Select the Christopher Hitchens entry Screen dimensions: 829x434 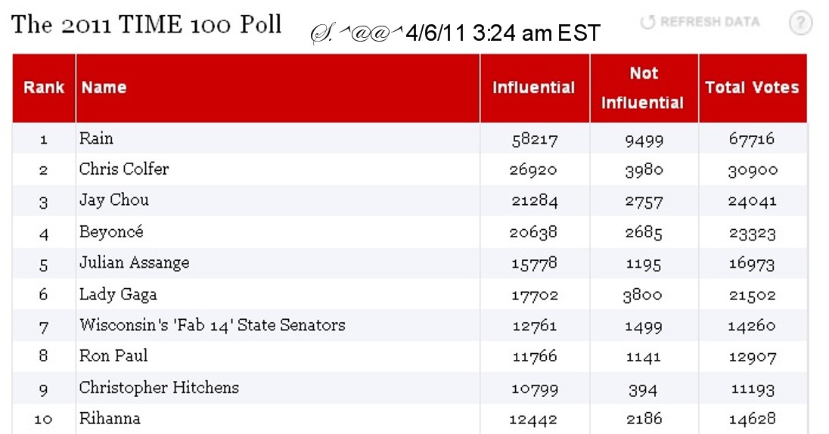click(159, 388)
